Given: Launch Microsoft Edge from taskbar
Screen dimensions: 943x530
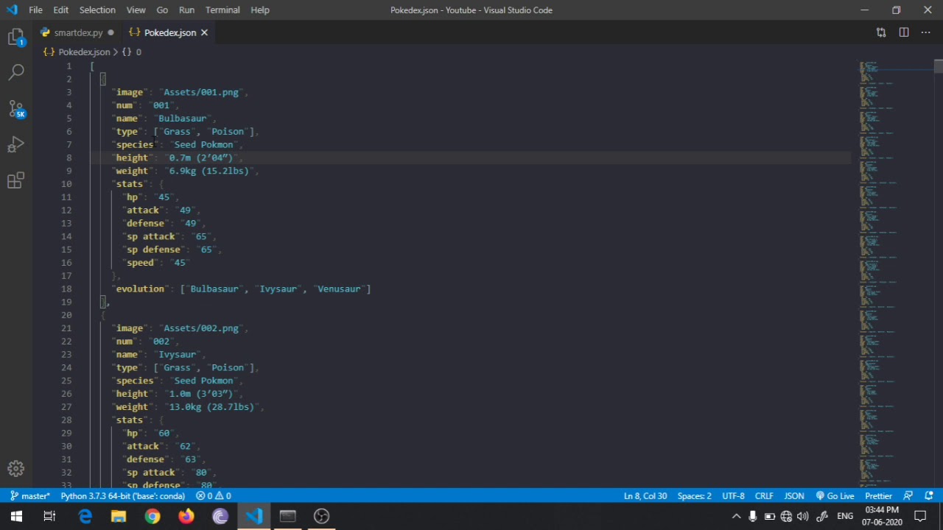Looking at the screenshot, I should (x=85, y=516).
